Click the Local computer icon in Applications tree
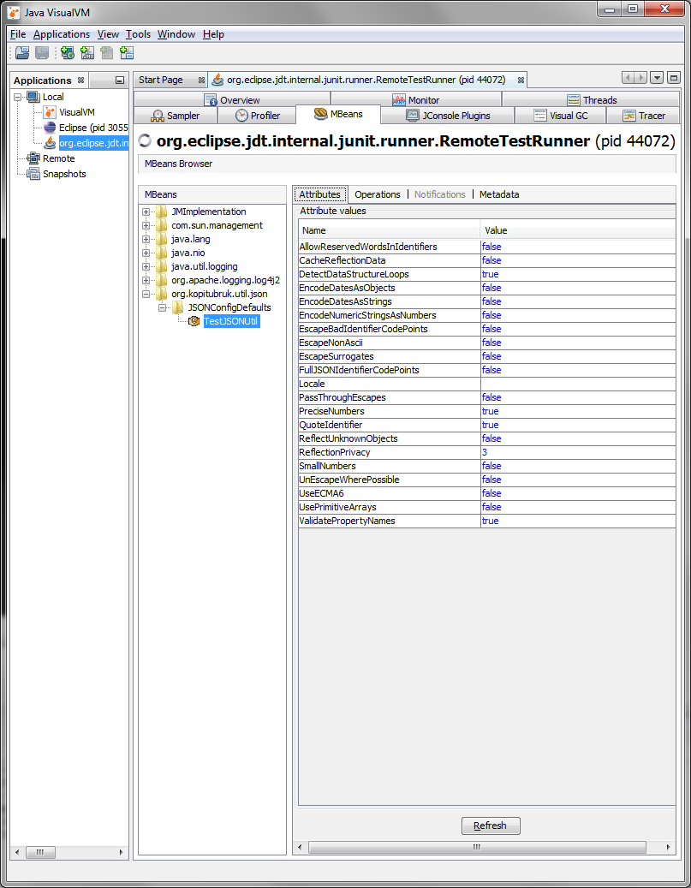The image size is (691, 888). point(33,97)
